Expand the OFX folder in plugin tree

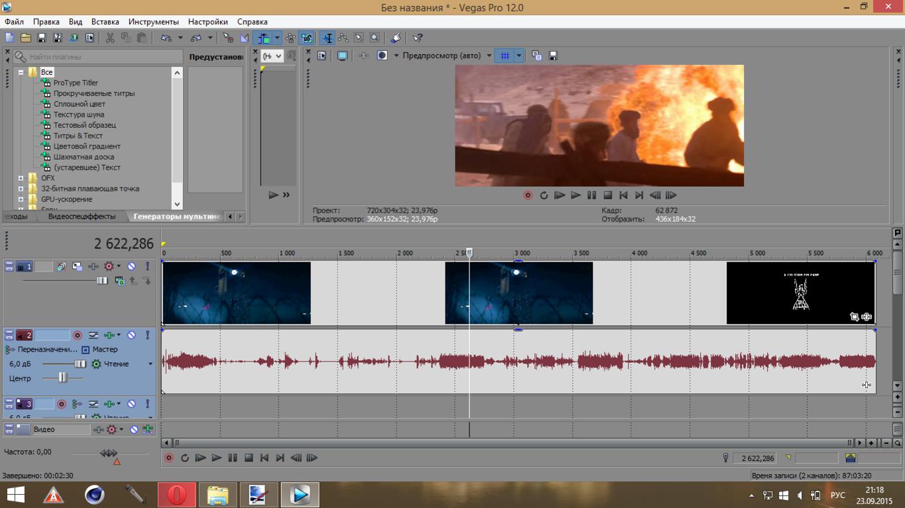[x=21, y=178]
